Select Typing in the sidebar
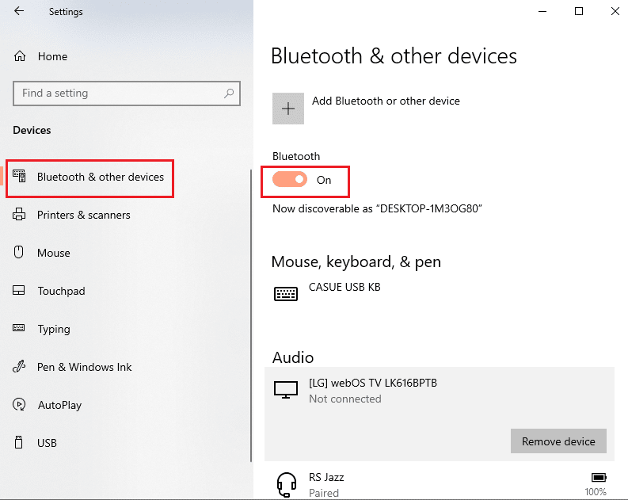This screenshot has height=500, width=628. pyautogui.click(x=54, y=329)
